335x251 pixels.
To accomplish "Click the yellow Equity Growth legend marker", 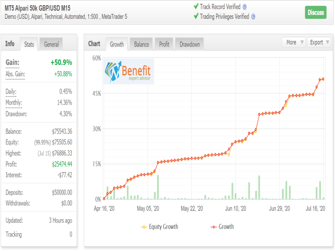I will [144, 227].
